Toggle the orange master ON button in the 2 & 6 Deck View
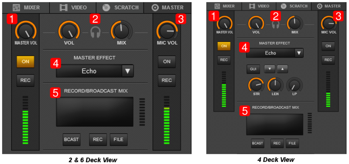 pyautogui.click(x=26, y=61)
